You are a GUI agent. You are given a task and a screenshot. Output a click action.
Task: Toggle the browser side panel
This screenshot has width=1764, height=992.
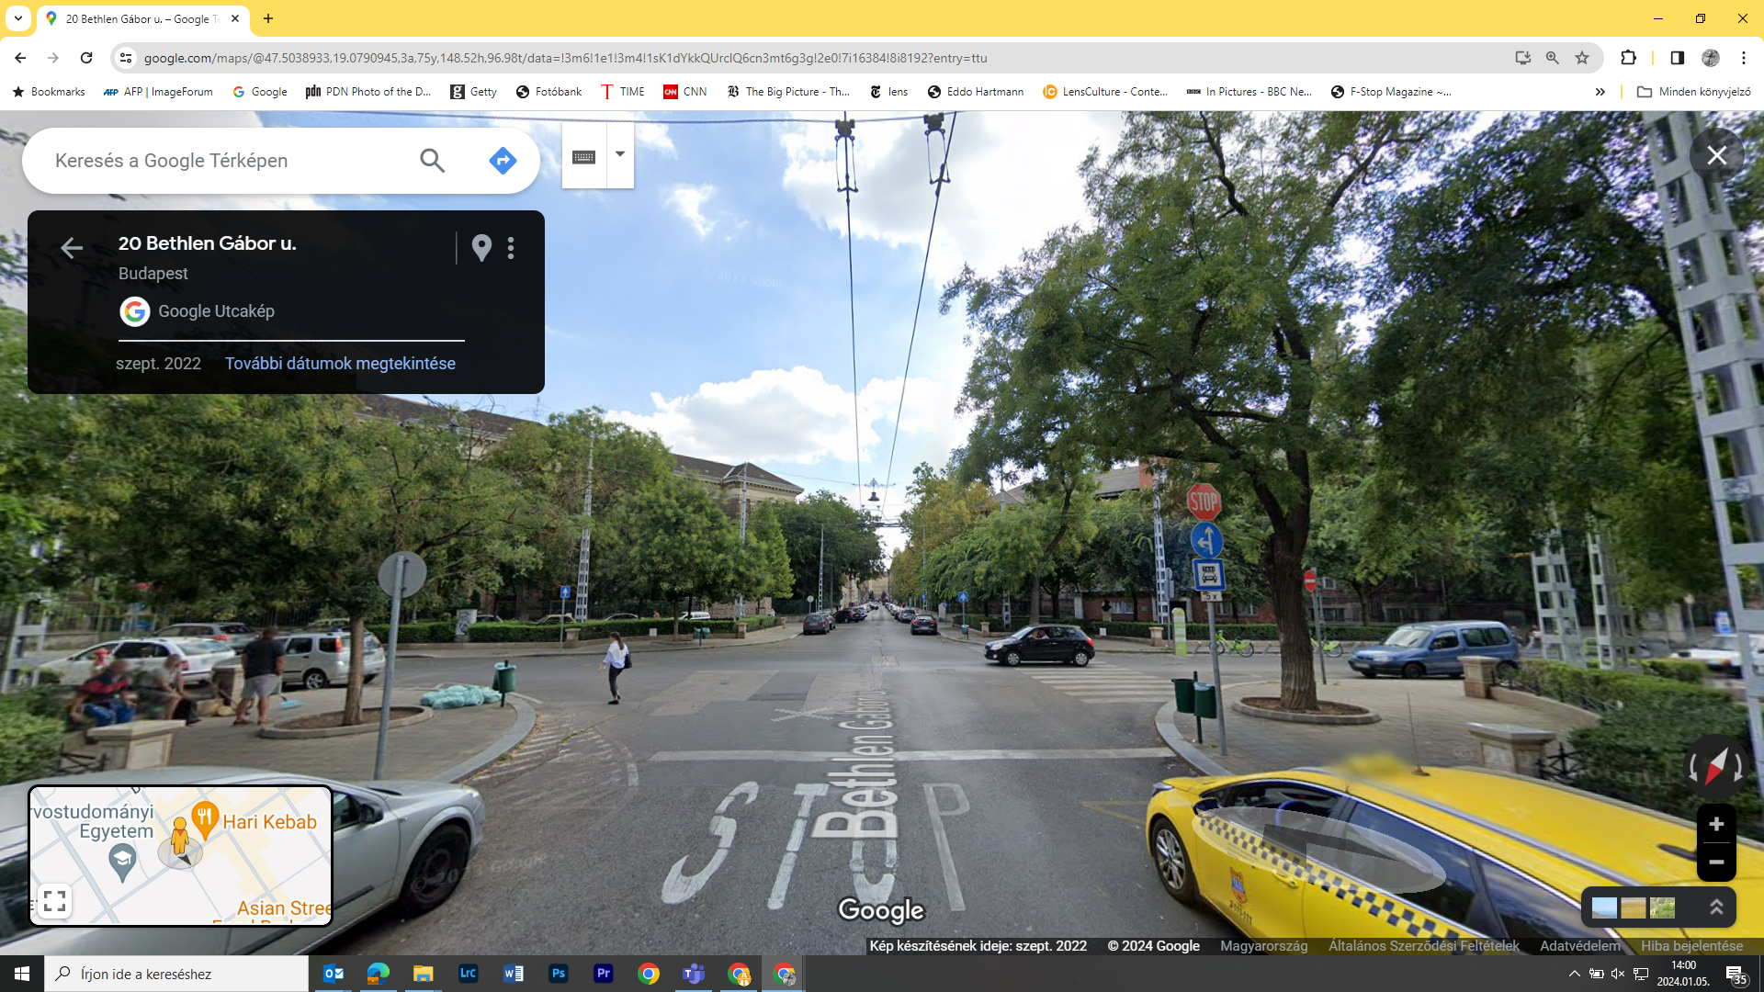click(1677, 58)
